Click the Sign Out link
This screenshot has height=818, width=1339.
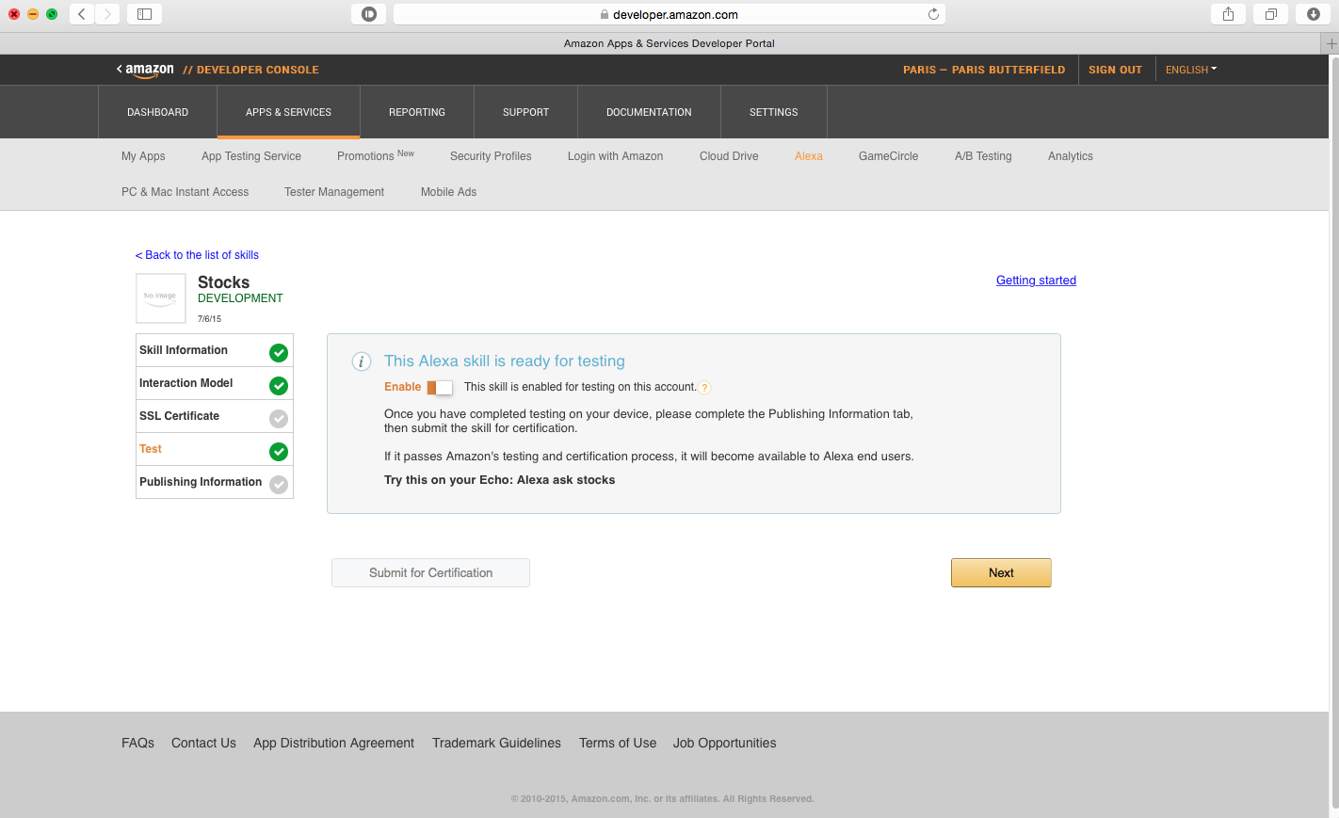point(1115,70)
